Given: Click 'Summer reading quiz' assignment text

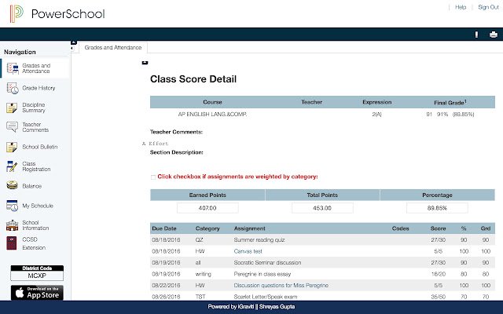Looking at the screenshot, I should coord(259,239).
